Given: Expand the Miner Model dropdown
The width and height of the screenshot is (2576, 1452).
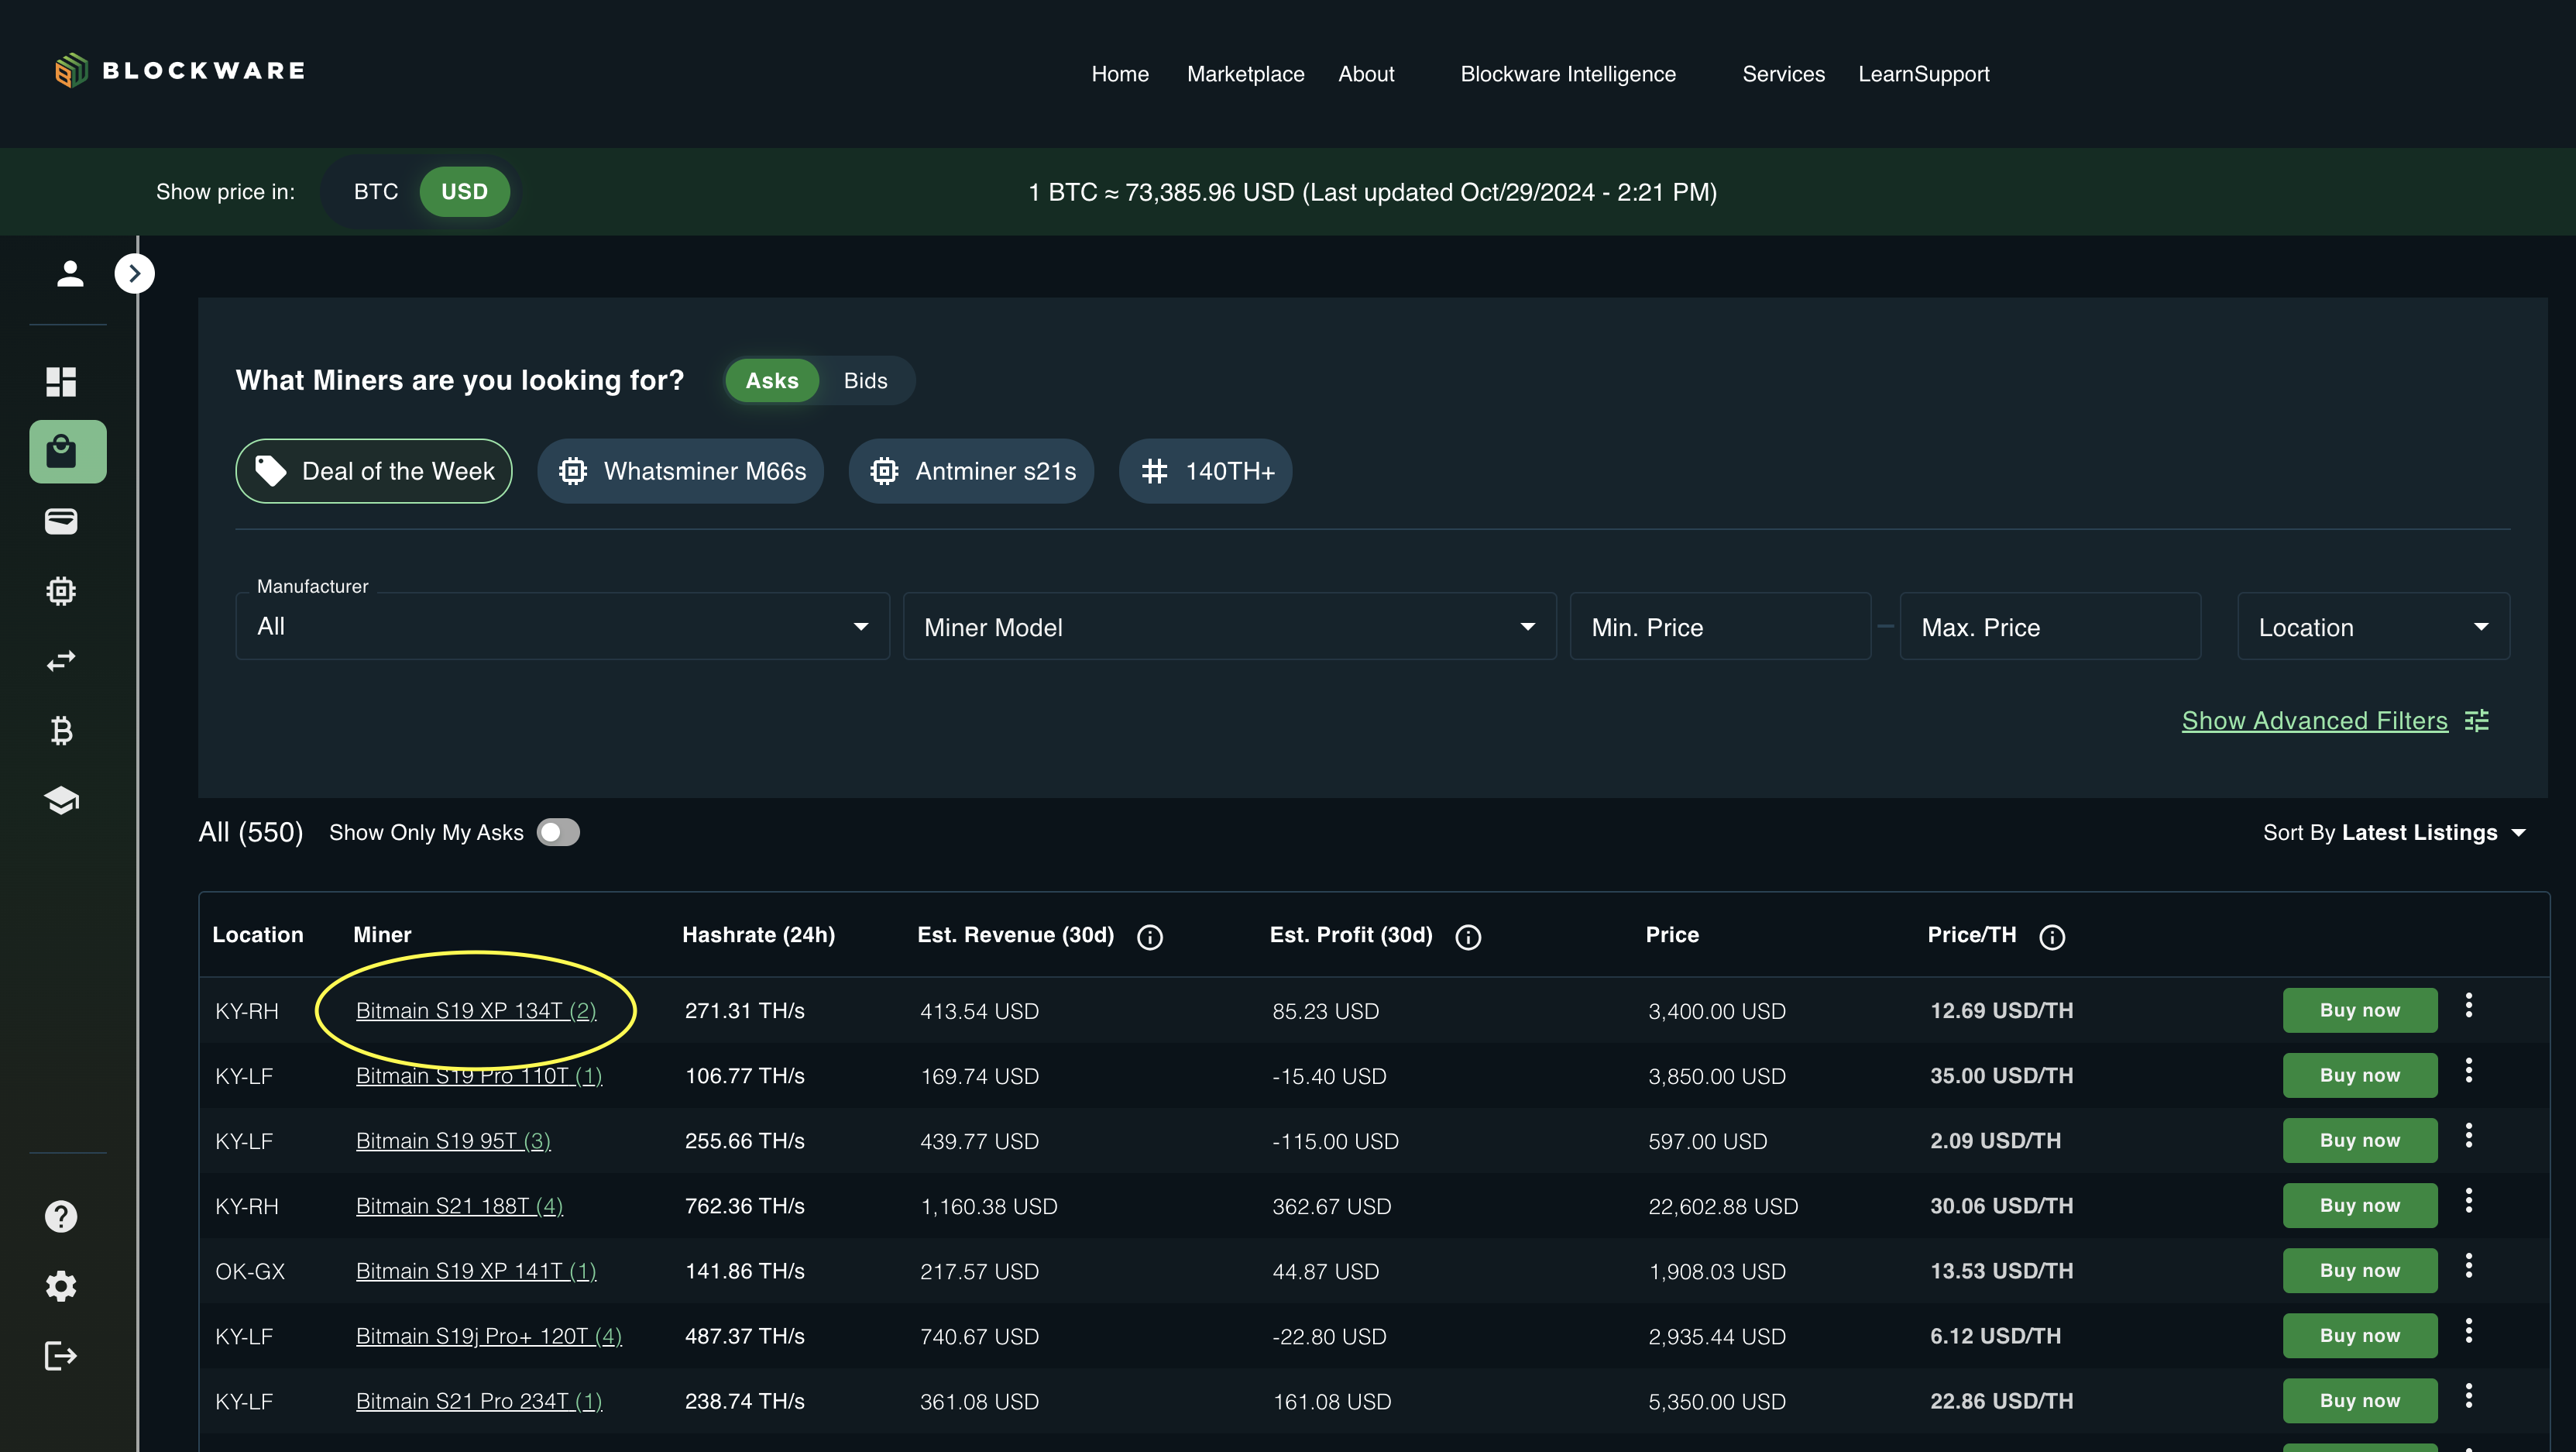Looking at the screenshot, I should tap(1229, 628).
